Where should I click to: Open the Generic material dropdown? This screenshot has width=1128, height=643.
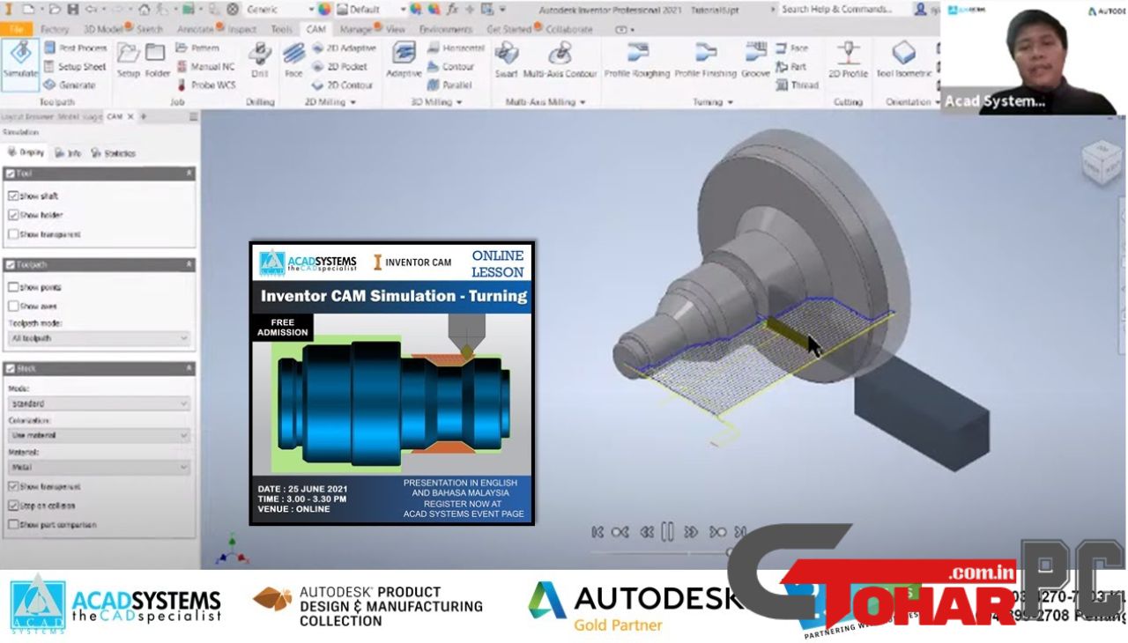(279, 9)
